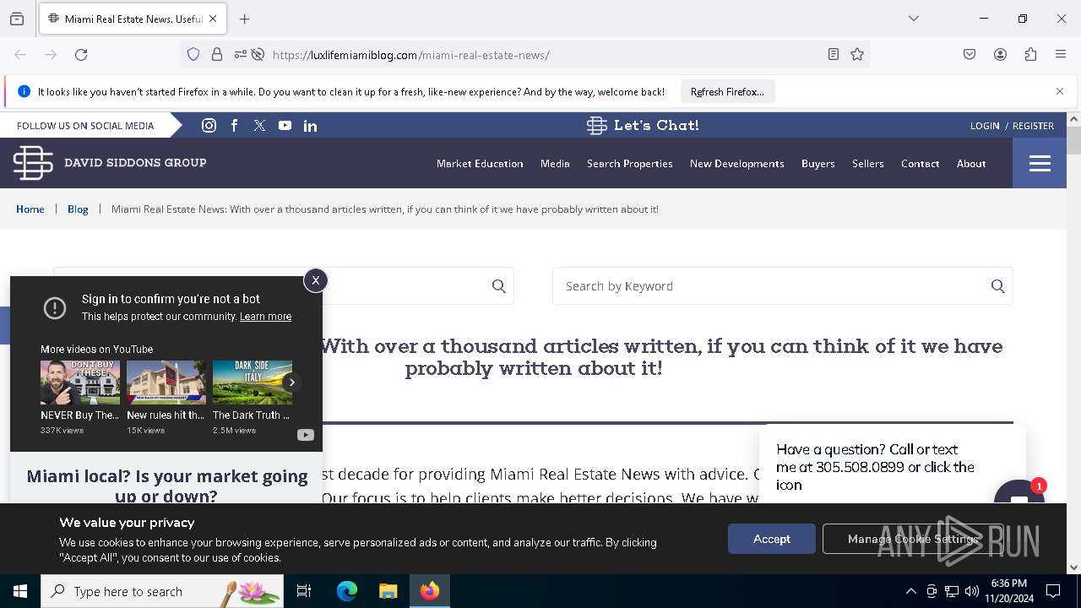Click the REGISTER link
Screen dimensions: 1081x608
1033,125
